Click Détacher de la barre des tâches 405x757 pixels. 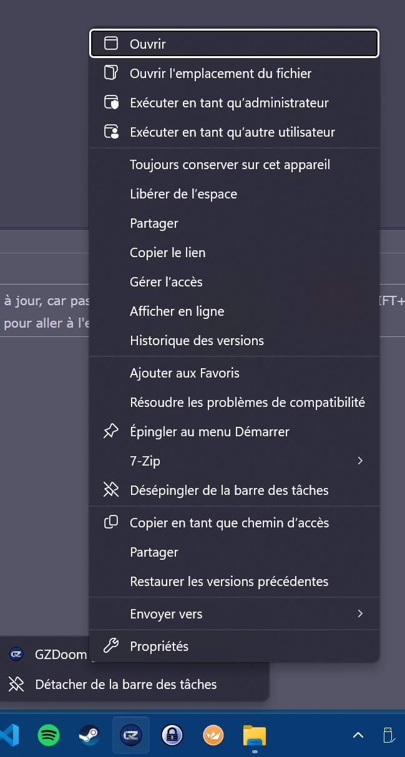pos(125,685)
